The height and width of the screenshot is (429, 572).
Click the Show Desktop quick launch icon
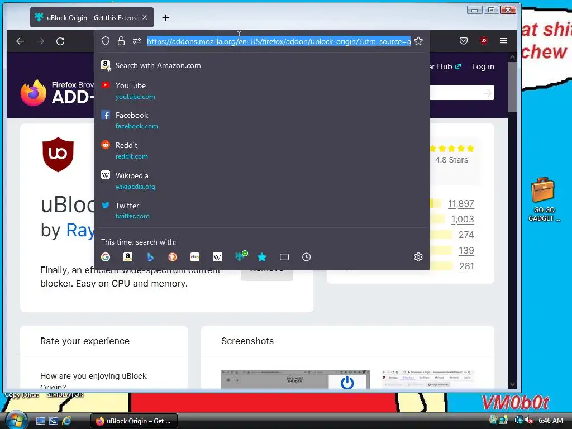[40, 421]
